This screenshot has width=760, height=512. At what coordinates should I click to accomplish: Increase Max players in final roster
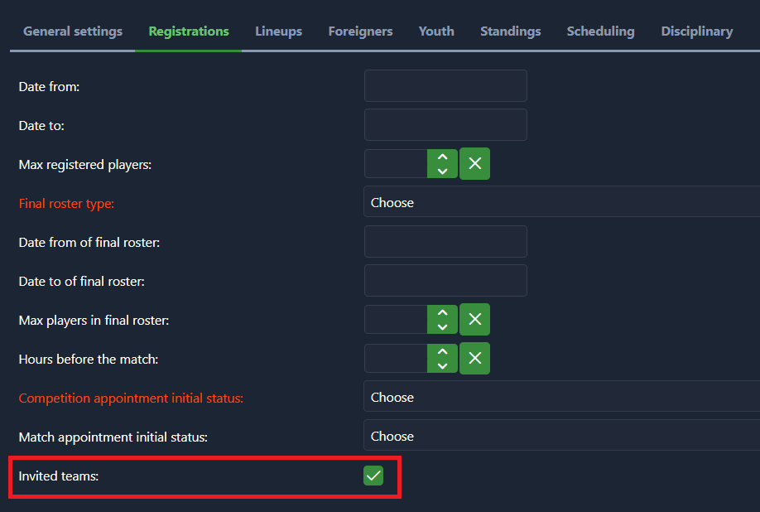[442, 313]
